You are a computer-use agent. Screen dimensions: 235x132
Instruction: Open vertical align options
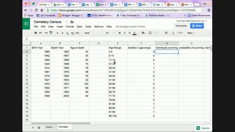(x=173, y=33)
